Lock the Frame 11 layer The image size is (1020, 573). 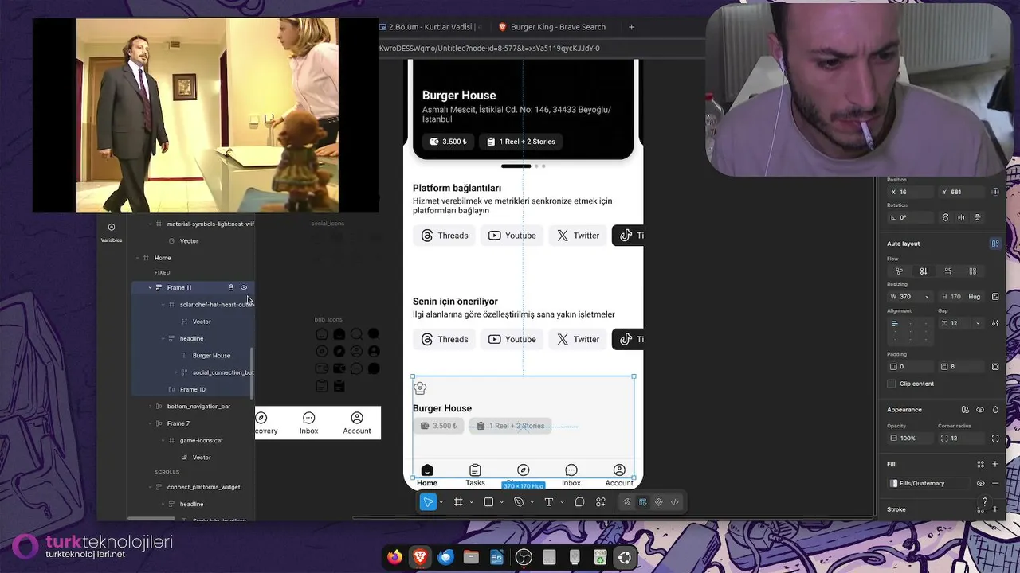click(231, 287)
